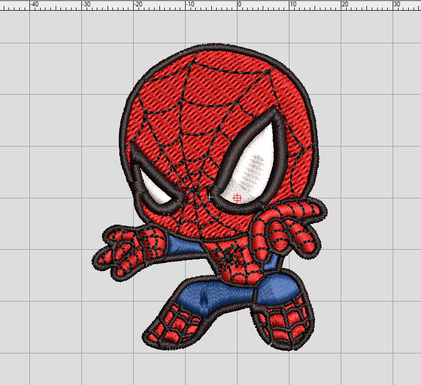Click the -30 label on the ruler
This screenshot has width=421, height=385.
pos(86,4)
